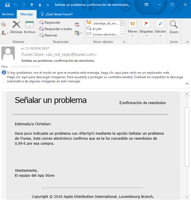Click Responder button
Viewport: 191px width, 202px height.
50,23
